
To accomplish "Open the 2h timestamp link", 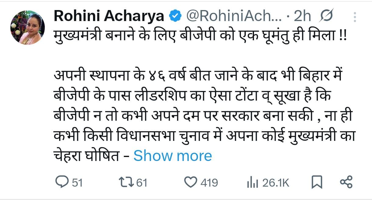I will [x=302, y=16].
